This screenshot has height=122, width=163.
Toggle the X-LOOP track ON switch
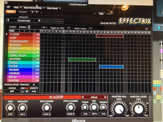[38, 34]
